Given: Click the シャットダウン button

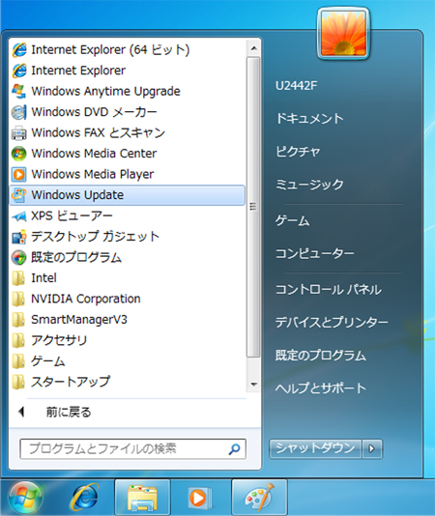Looking at the screenshot, I should pos(315,448).
